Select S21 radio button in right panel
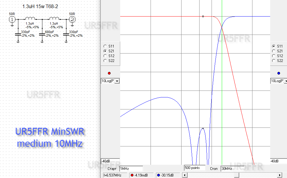The height and width of the screenshot is (178, 287). point(273,51)
